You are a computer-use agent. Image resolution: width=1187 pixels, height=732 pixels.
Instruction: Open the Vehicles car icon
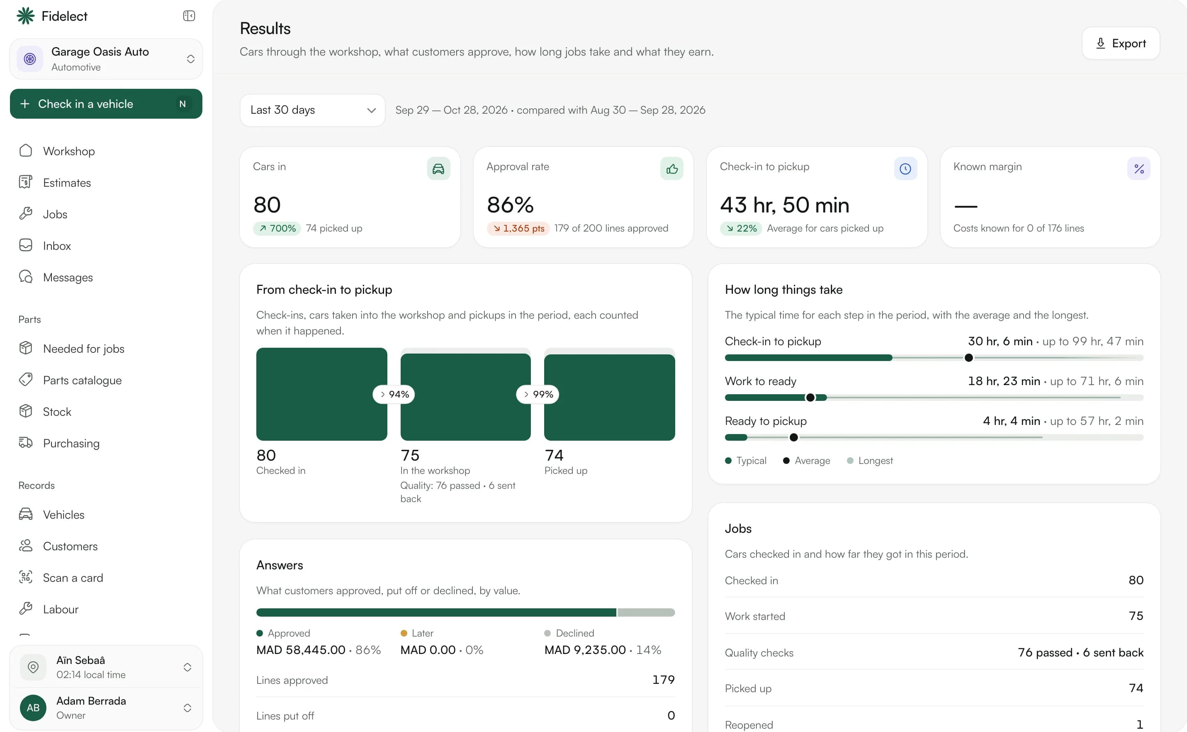[26, 514]
